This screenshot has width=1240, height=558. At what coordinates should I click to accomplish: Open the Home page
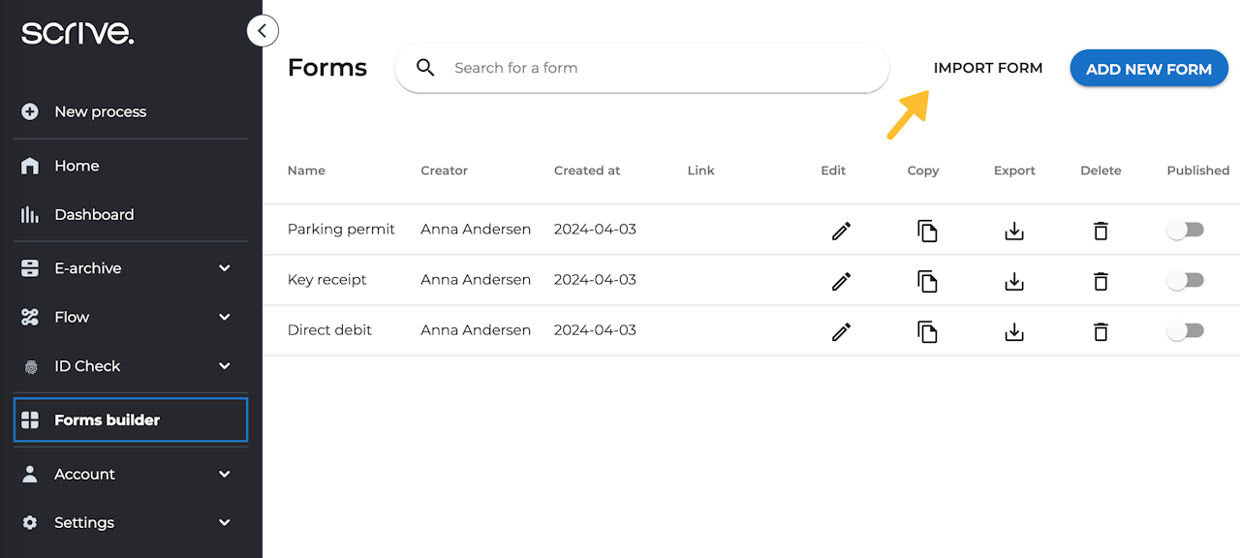pos(77,166)
